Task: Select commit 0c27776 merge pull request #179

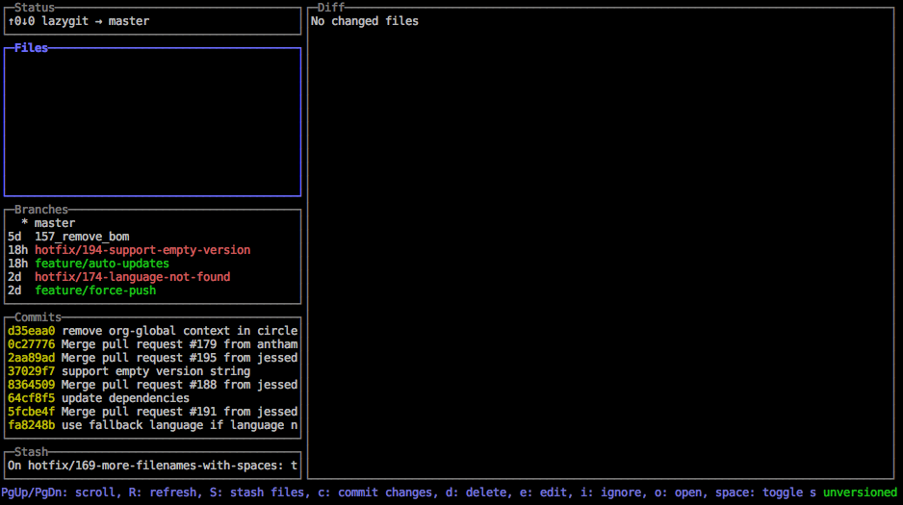Action: coord(152,344)
